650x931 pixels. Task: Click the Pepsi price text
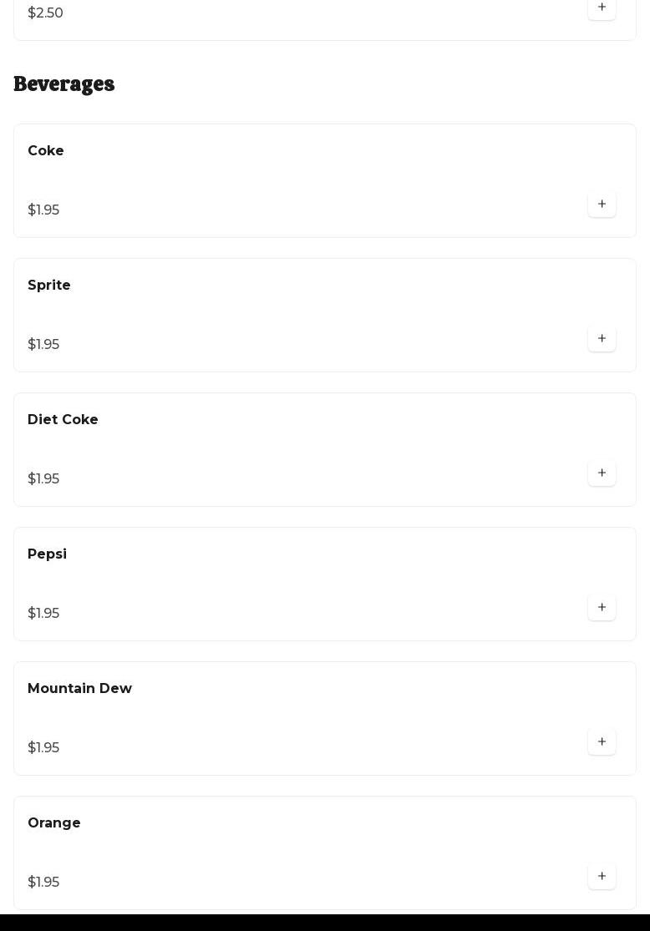(x=43, y=614)
